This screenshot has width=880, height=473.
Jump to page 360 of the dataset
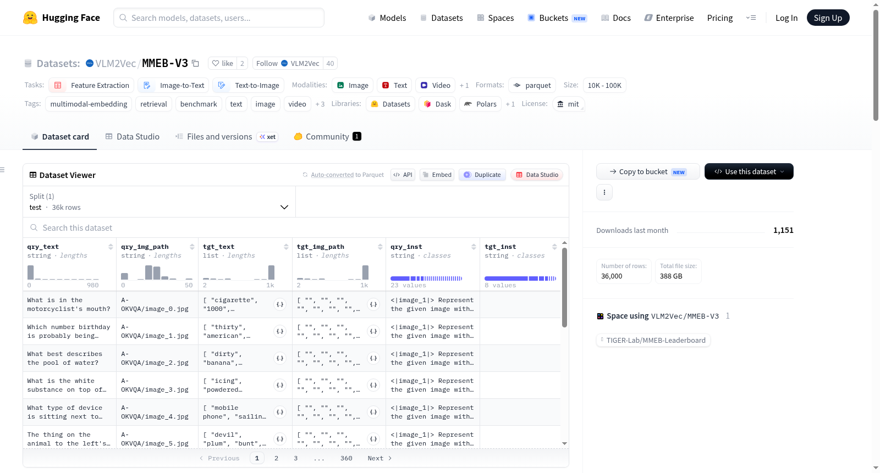tap(346, 458)
